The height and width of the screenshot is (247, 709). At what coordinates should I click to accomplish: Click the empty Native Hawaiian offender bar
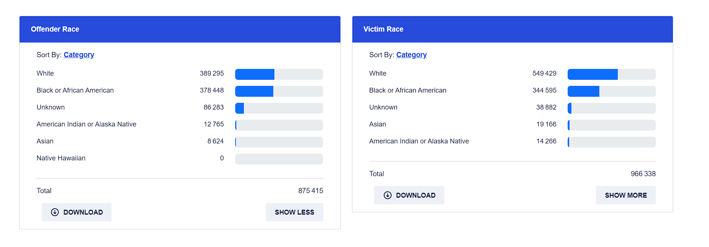(x=279, y=159)
